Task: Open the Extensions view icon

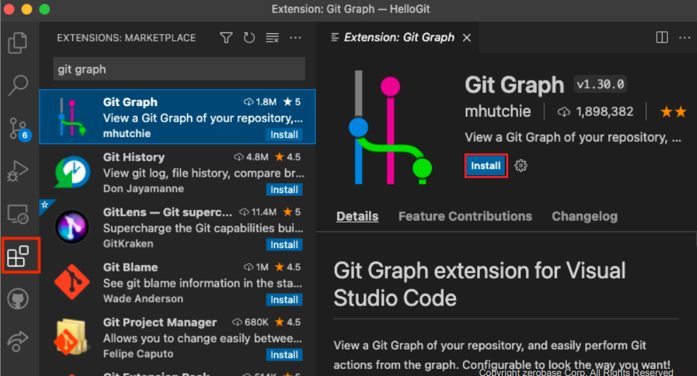Action: [x=18, y=256]
